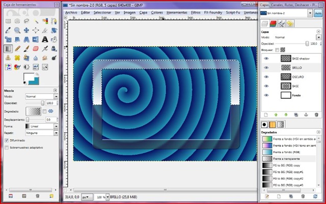
Task: Select gradient Frente a fondo (RGB)
Action: [x=286, y=152]
